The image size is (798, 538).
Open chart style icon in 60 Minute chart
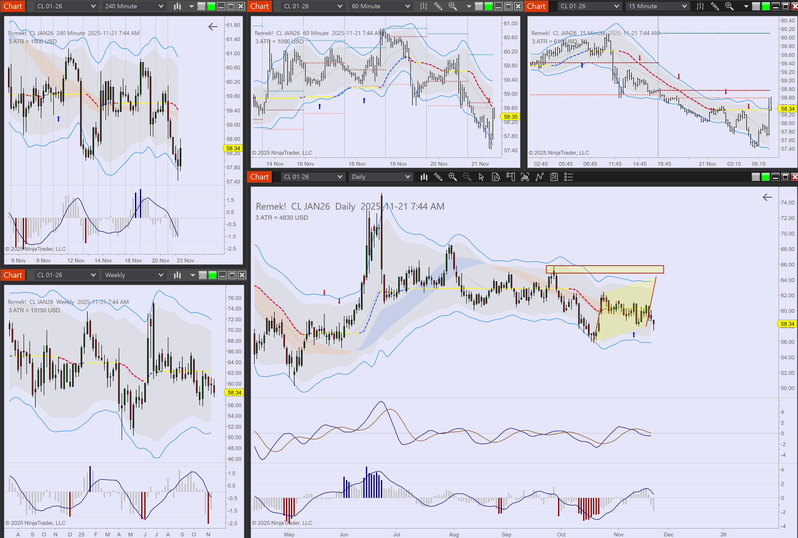[424, 6]
